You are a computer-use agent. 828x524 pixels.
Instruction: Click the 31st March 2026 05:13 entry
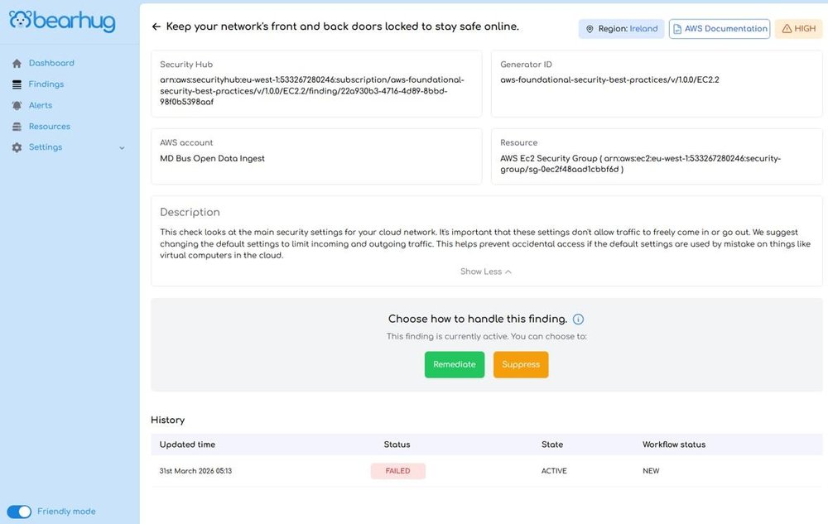[x=195, y=471]
